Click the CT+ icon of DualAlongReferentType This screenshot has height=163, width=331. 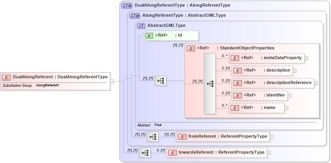(127, 6)
